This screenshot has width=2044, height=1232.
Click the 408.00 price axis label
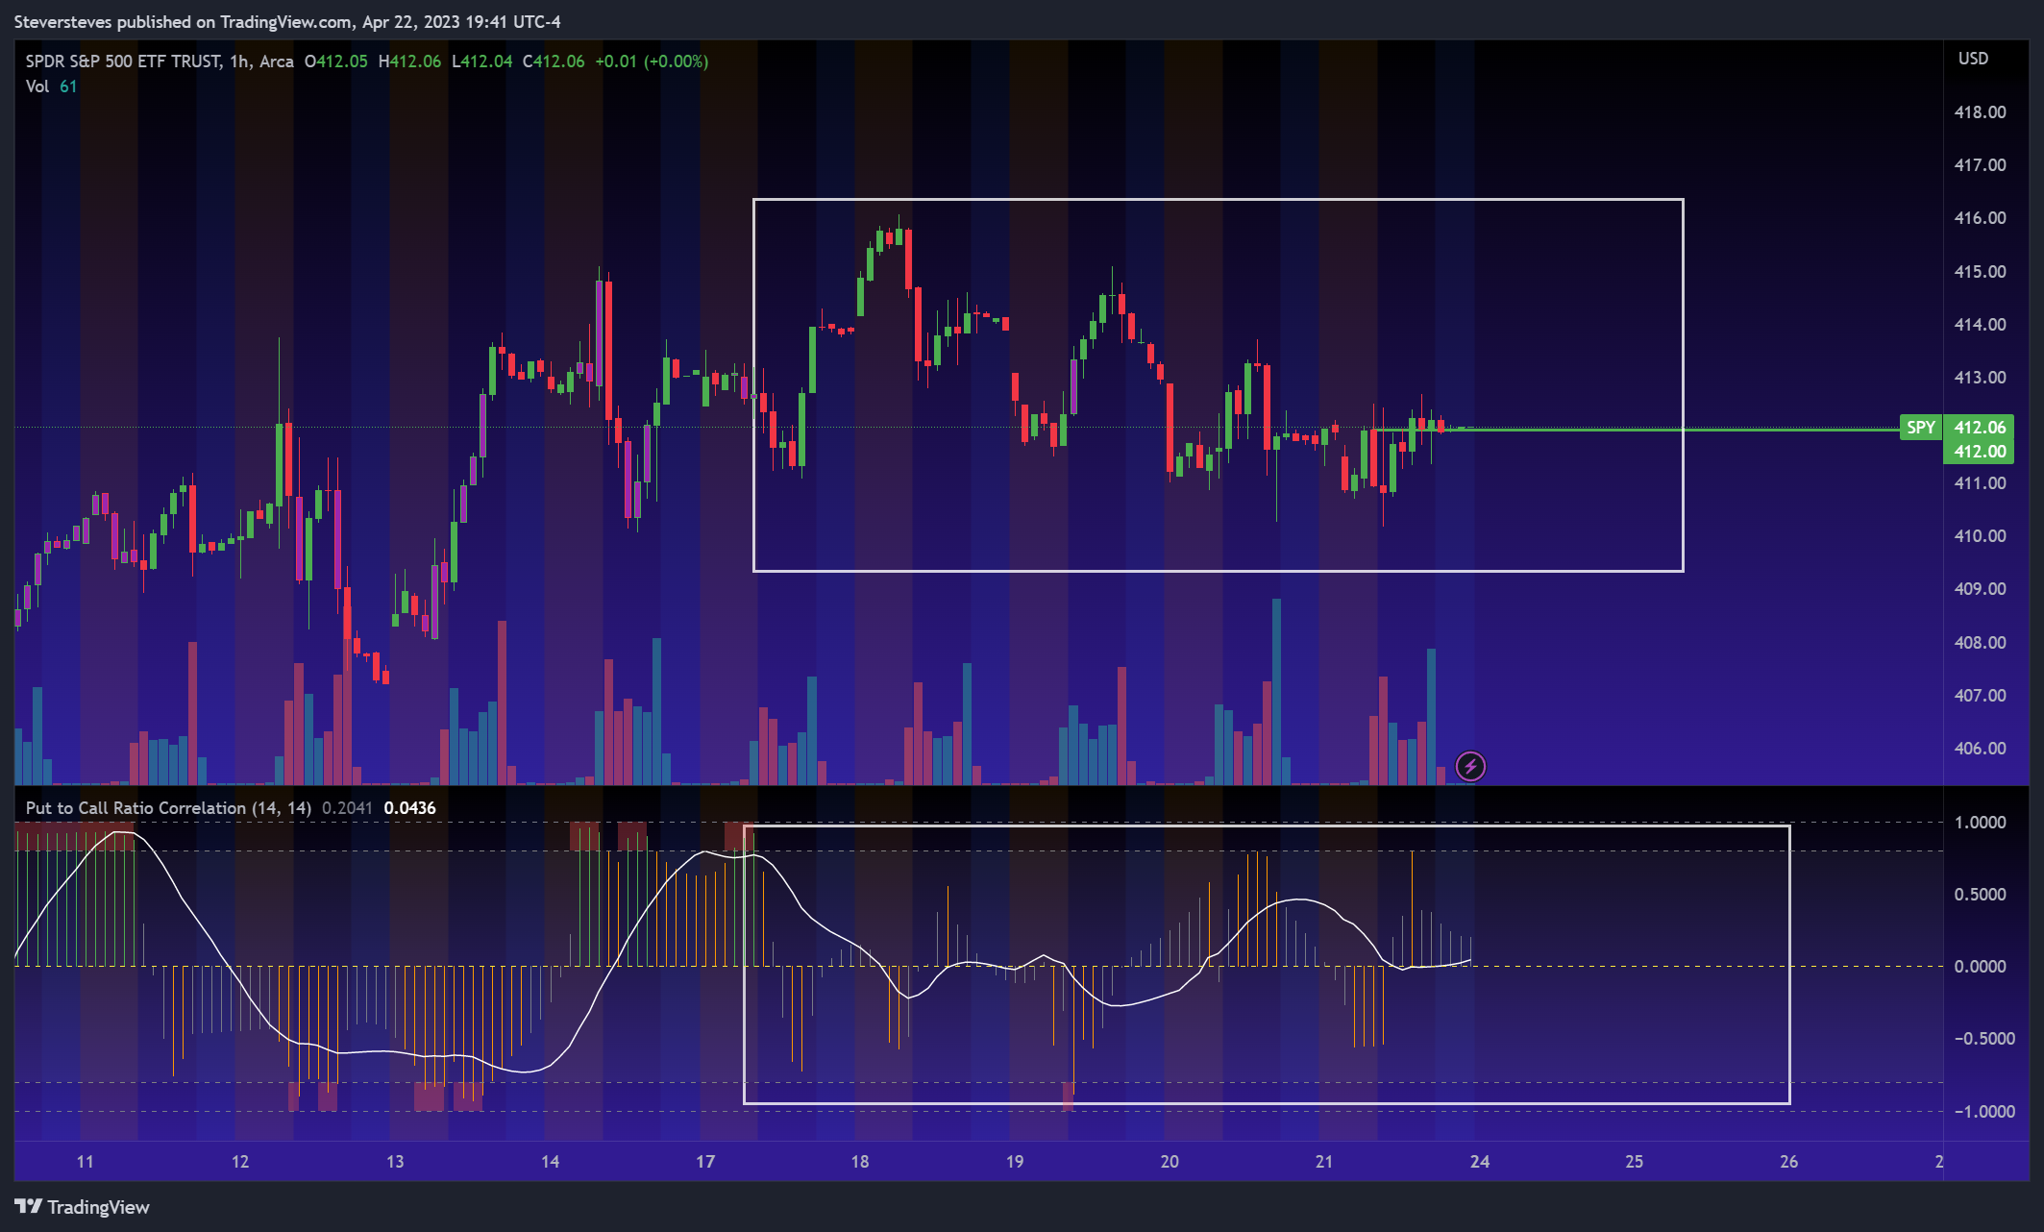(1980, 643)
